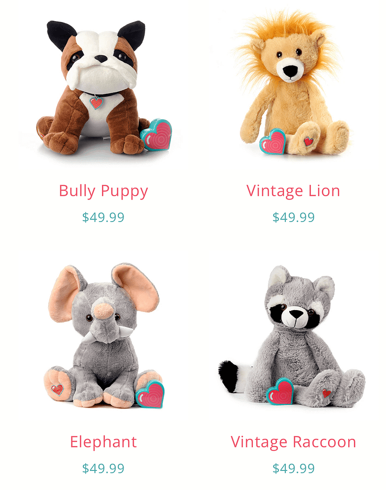Click the Vintage Lion title link
The image size is (386, 490).
[293, 190]
